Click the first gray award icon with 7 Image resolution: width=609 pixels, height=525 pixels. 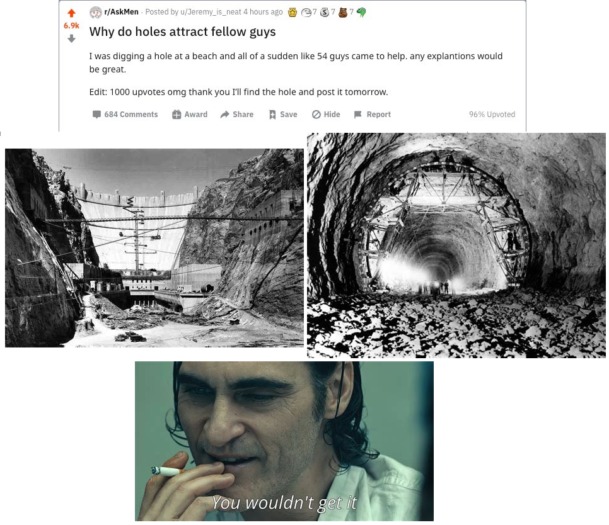pos(306,13)
